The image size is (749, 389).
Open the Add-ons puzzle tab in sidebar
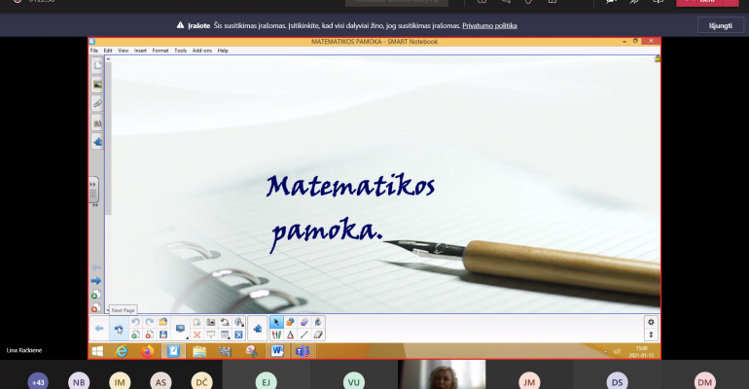(97, 142)
